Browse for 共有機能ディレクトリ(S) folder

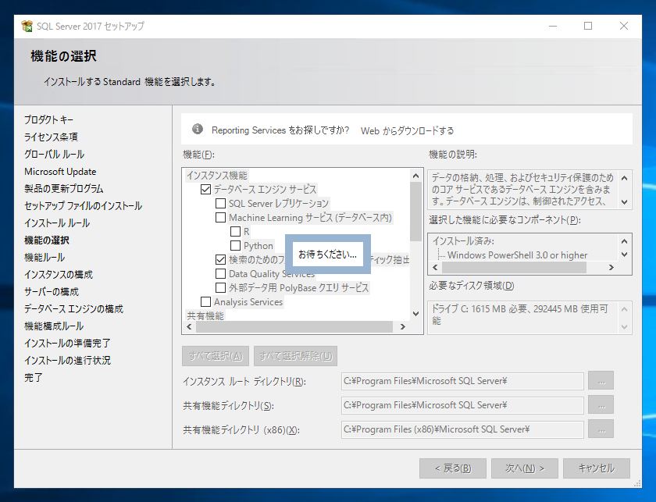(601, 405)
